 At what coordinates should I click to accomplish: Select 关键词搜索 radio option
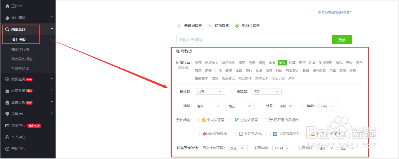pos(179,26)
